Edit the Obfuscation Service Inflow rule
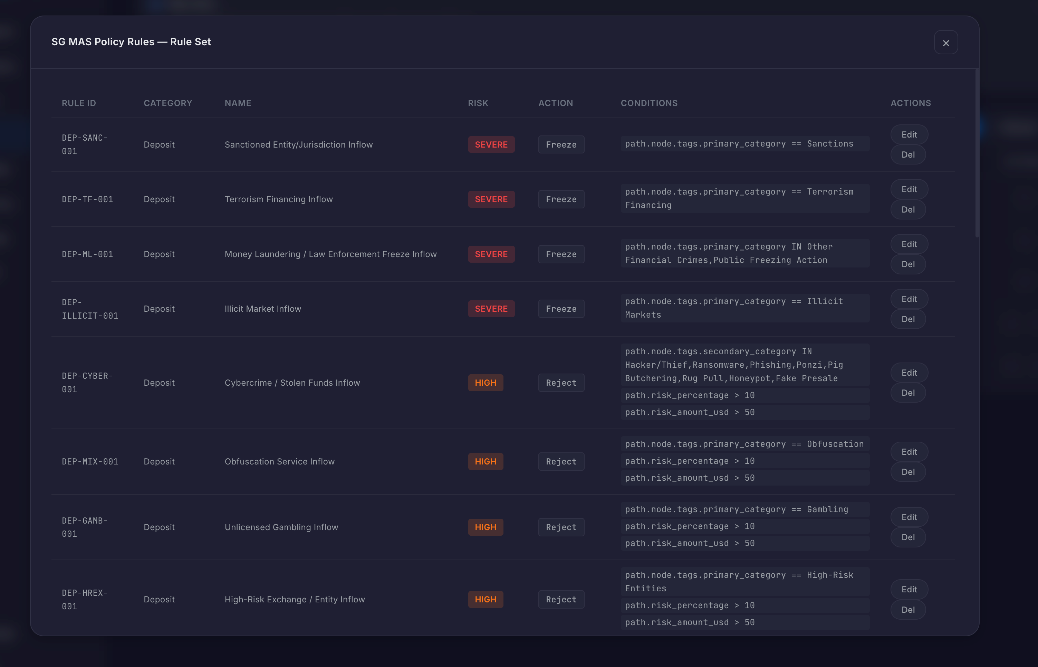1038x667 pixels. 909,452
